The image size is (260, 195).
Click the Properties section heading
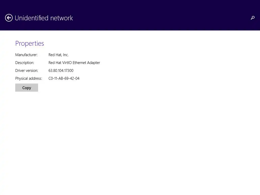[x=29, y=43]
